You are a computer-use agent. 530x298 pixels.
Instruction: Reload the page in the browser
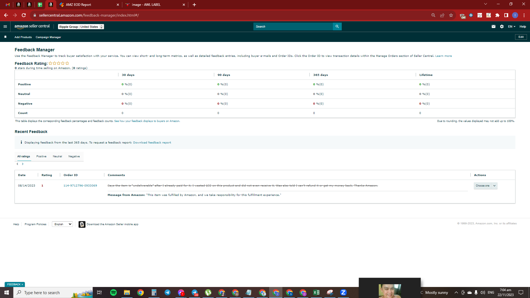pos(24,15)
